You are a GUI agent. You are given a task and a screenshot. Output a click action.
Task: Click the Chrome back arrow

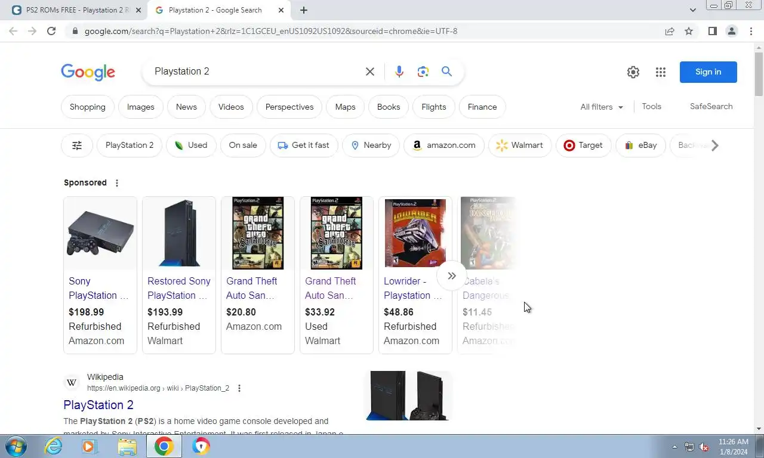(x=13, y=31)
